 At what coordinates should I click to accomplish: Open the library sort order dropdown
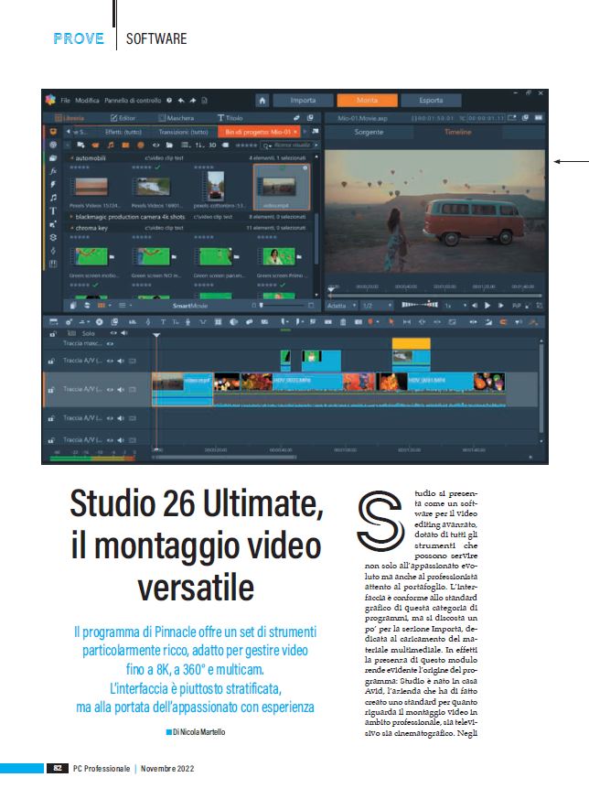point(199,146)
